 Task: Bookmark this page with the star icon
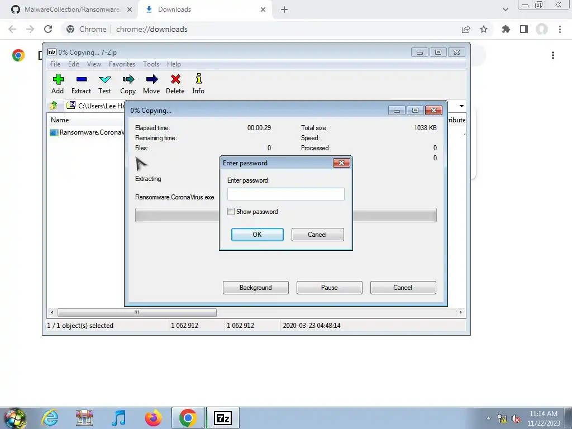(x=484, y=29)
